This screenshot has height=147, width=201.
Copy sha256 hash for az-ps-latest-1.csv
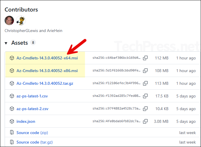pyautogui.click(x=145, y=96)
